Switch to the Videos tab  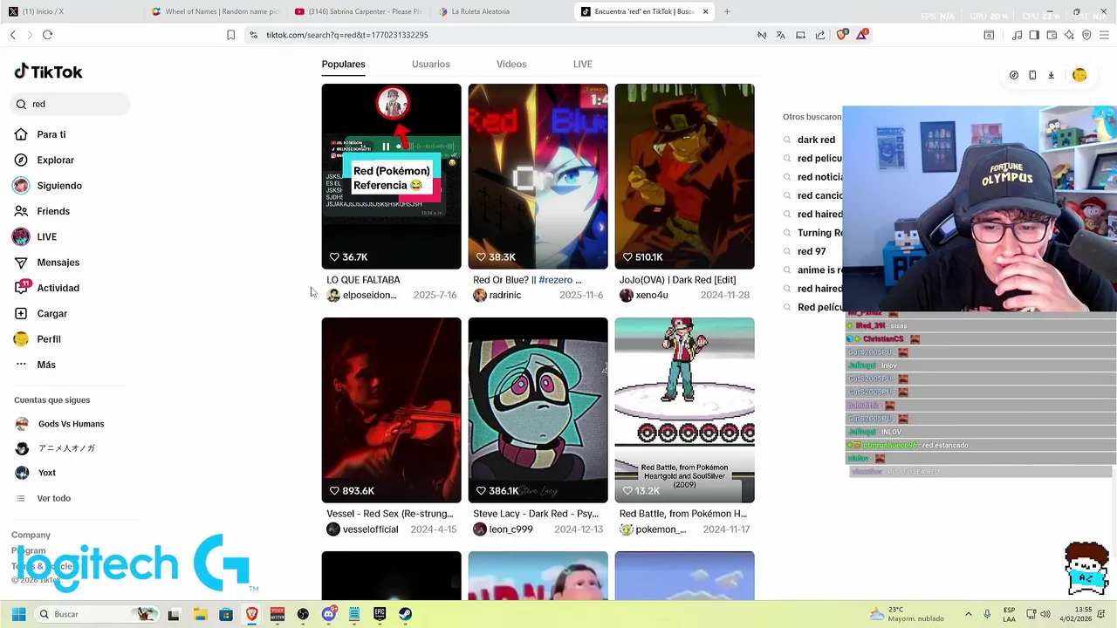point(511,64)
